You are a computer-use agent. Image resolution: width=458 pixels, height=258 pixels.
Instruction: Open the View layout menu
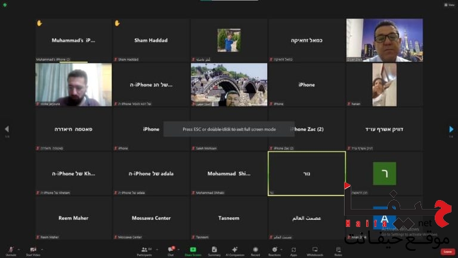click(x=450, y=5)
